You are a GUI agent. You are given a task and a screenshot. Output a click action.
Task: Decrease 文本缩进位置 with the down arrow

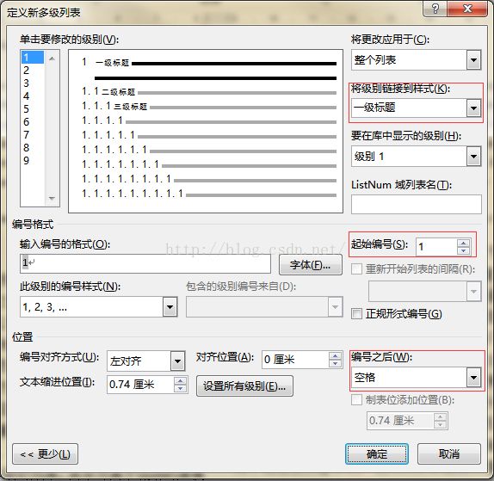tap(180, 389)
